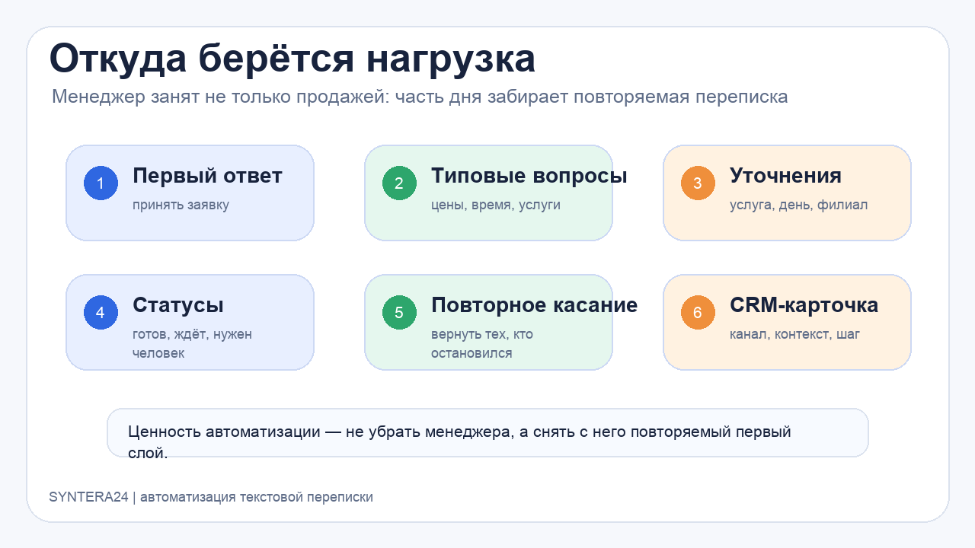Click the orange number 6 circle
The image size is (975, 548).
pyautogui.click(x=698, y=313)
